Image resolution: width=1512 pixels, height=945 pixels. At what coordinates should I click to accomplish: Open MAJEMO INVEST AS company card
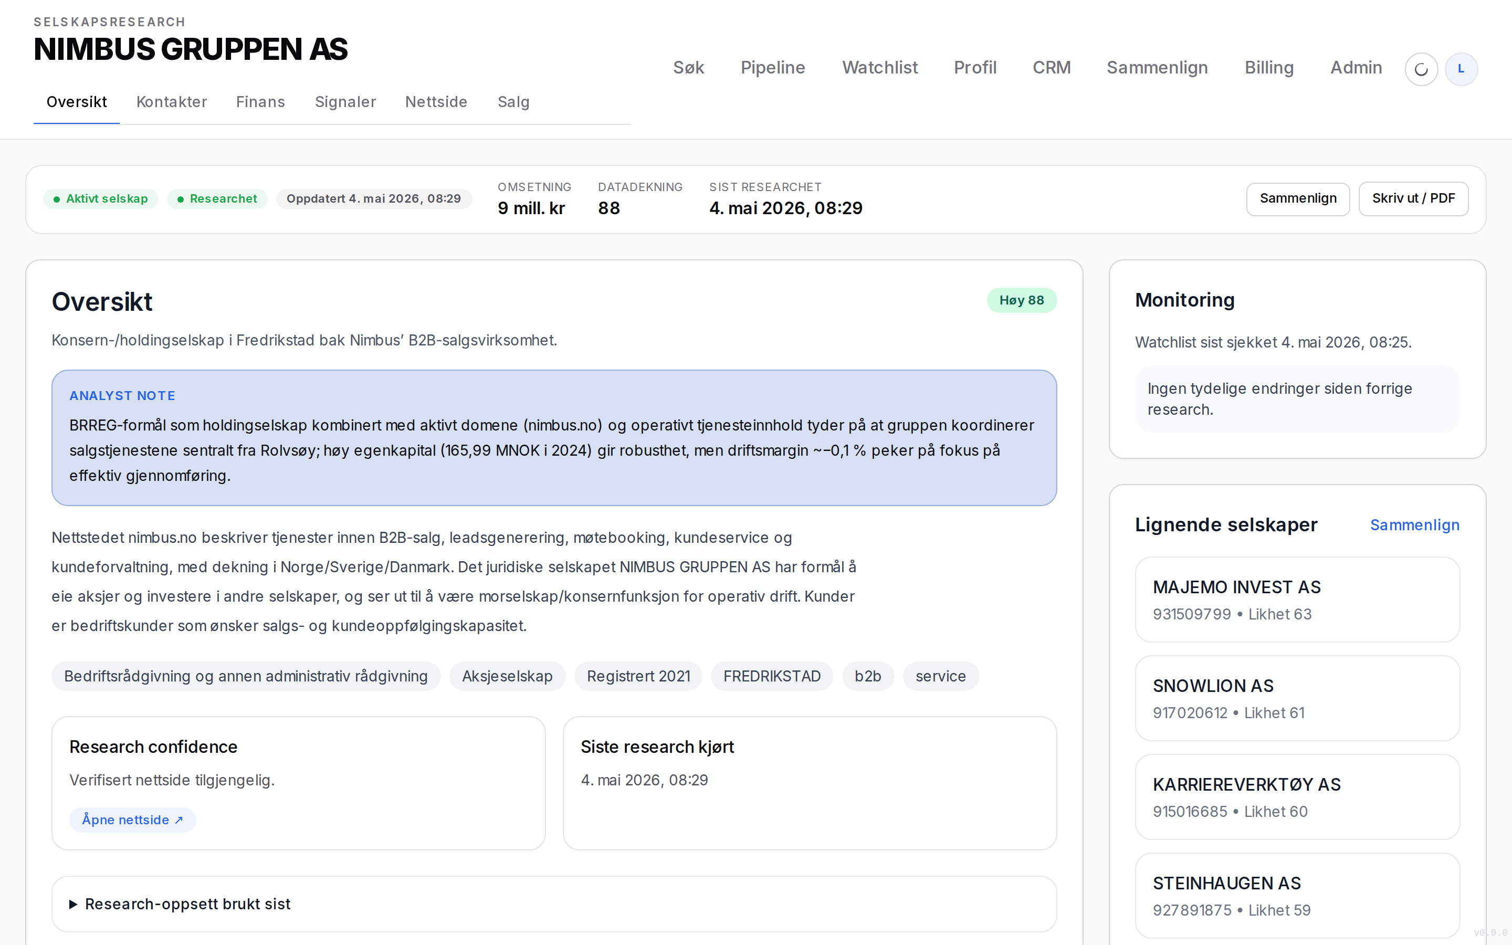tap(1297, 600)
